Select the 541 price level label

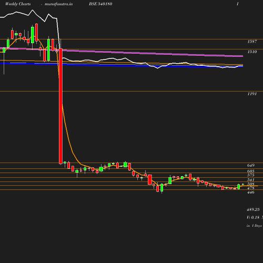[x=251, y=180]
